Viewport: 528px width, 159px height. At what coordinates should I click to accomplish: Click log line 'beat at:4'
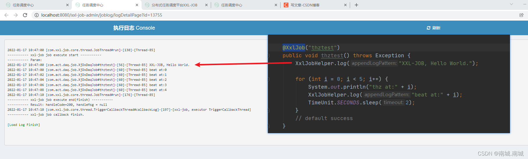(87, 90)
